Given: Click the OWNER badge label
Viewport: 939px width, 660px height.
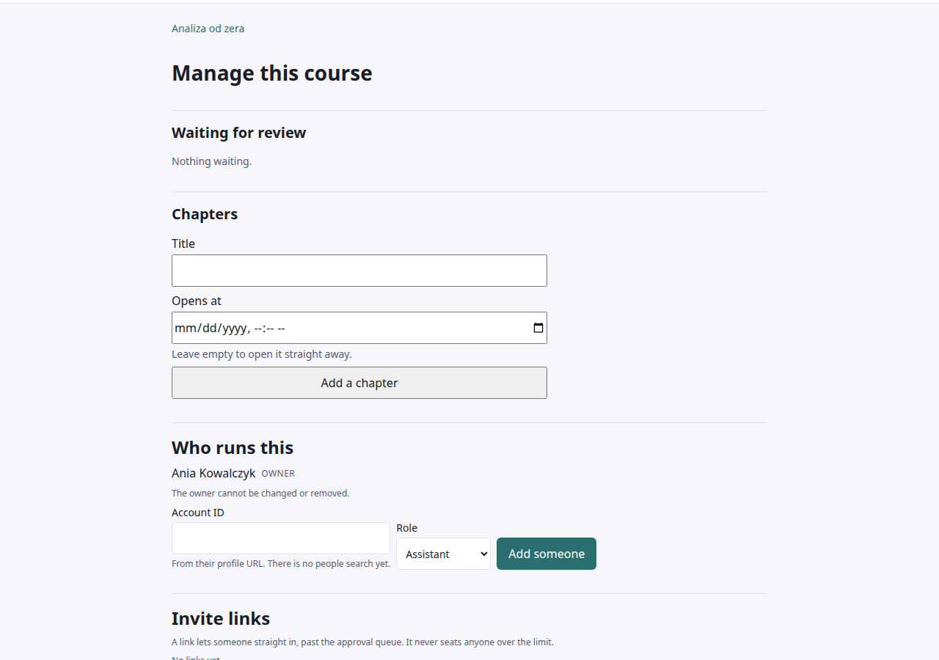Looking at the screenshot, I should [278, 474].
